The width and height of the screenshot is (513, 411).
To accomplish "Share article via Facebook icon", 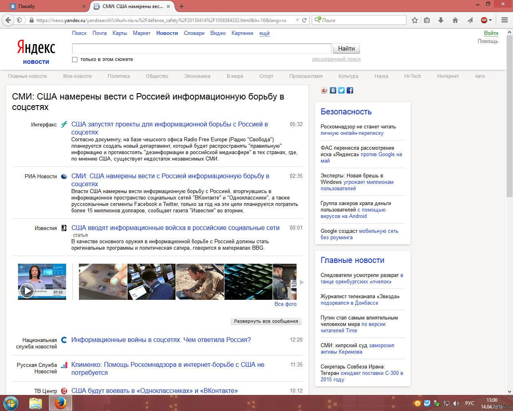I will [350, 90].
